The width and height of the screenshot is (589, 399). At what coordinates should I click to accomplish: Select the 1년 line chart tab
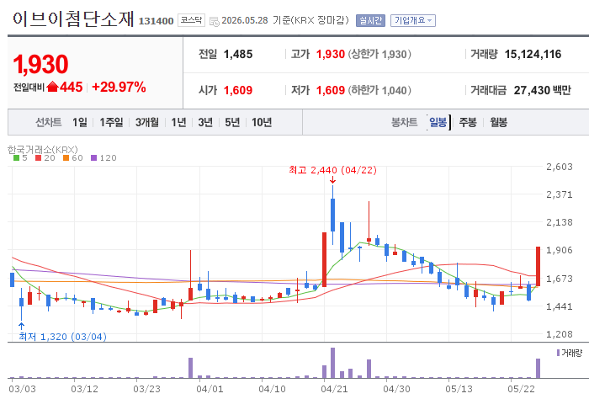tap(178, 122)
